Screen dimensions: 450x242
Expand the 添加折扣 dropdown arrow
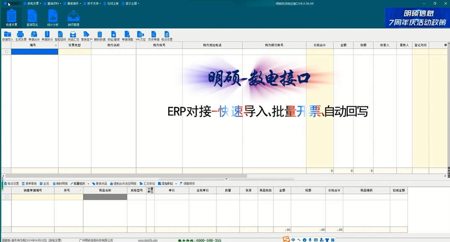pos(176,184)
